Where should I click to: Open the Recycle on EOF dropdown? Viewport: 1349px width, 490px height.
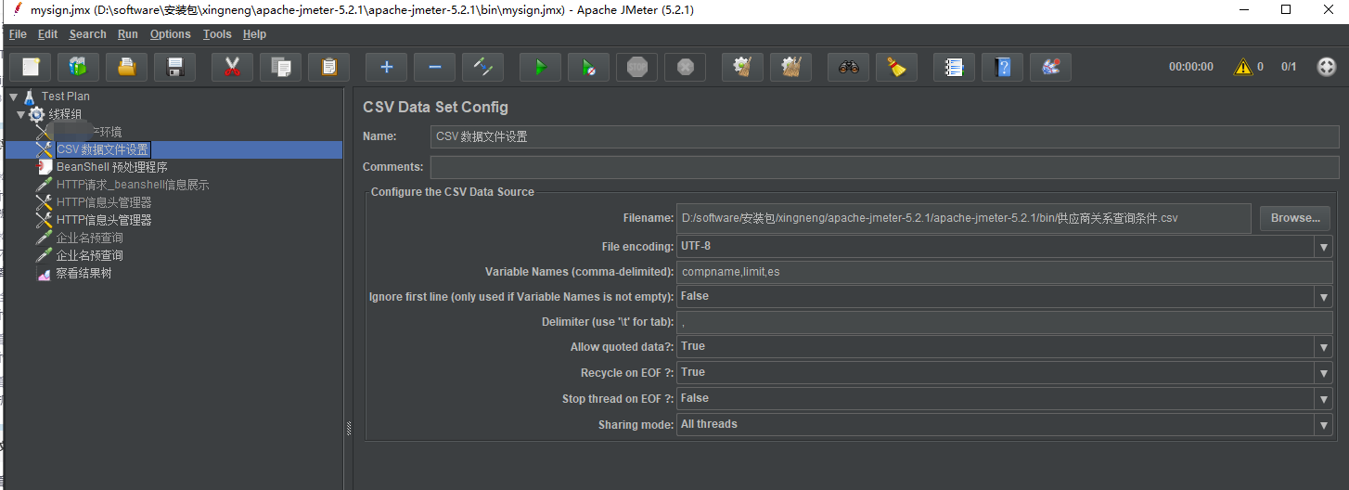(x=1323, y=373)
